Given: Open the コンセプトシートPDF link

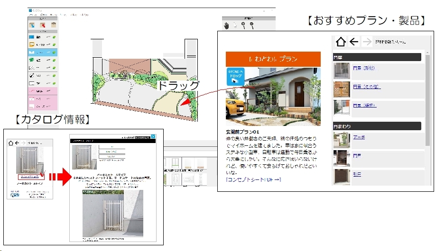Looking at the screenshot, I should [x=253, y=179].
